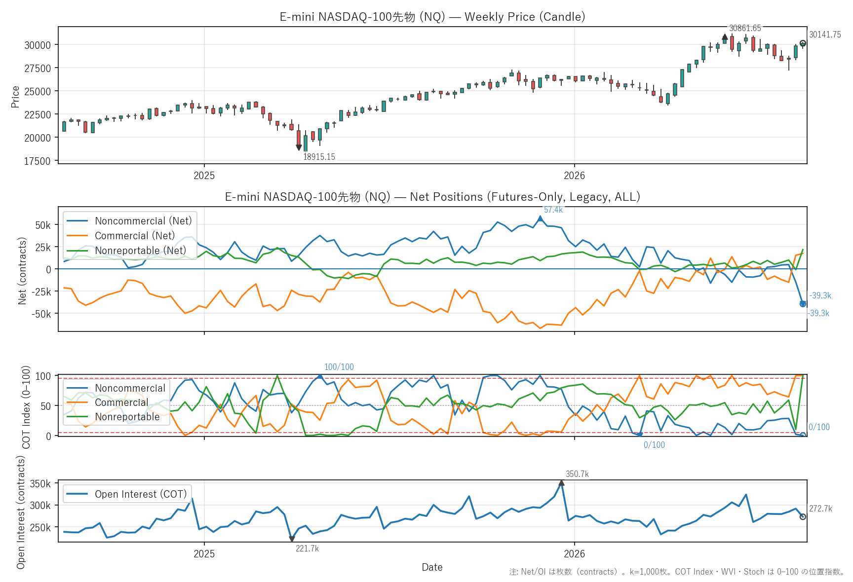Click the blue swatch beside Open Interest (COT)
Screen dimensions: 853x582
[78, 494]
